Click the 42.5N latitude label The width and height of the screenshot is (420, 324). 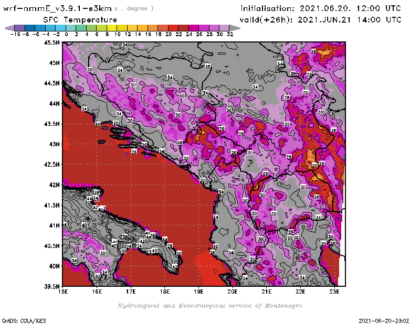[x=51, y=165]
